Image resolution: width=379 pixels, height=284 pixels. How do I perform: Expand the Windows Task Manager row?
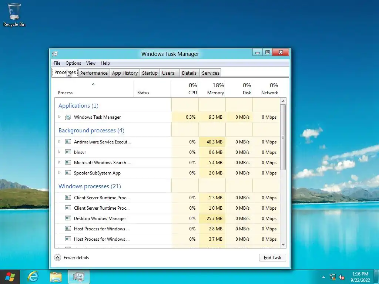click(60, 117)
